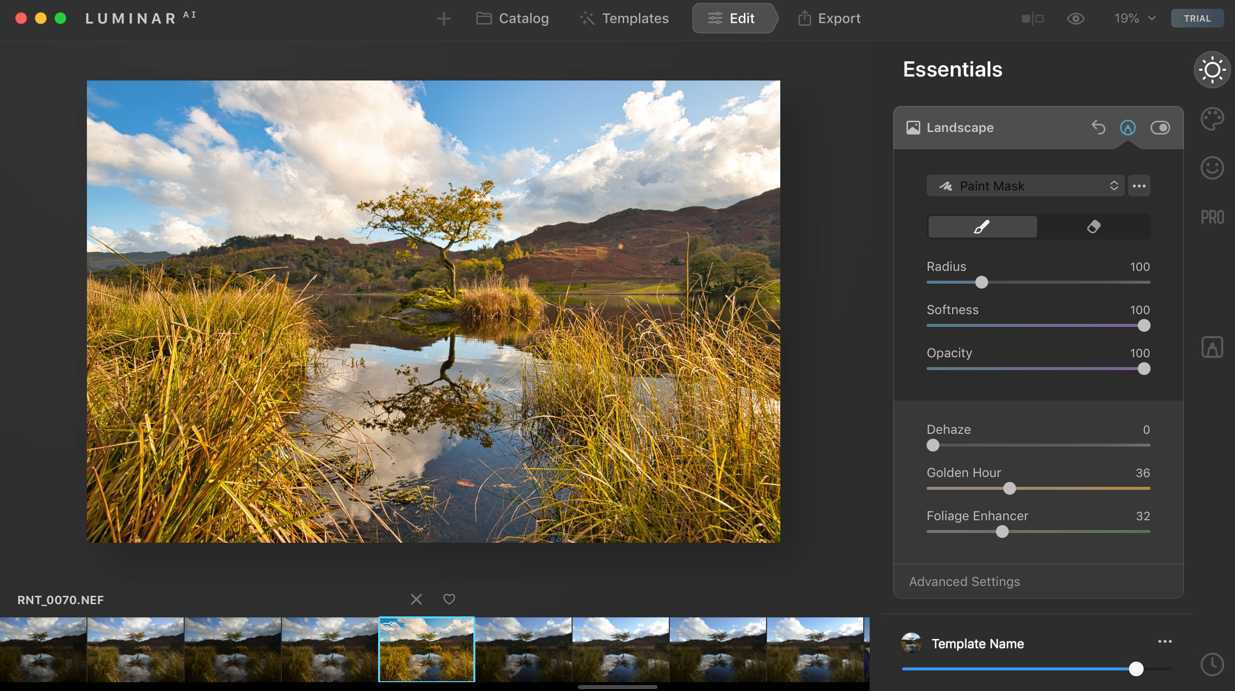Open the Portrait face tools icon
The image size is (1235, 691).
[1212, 168]
